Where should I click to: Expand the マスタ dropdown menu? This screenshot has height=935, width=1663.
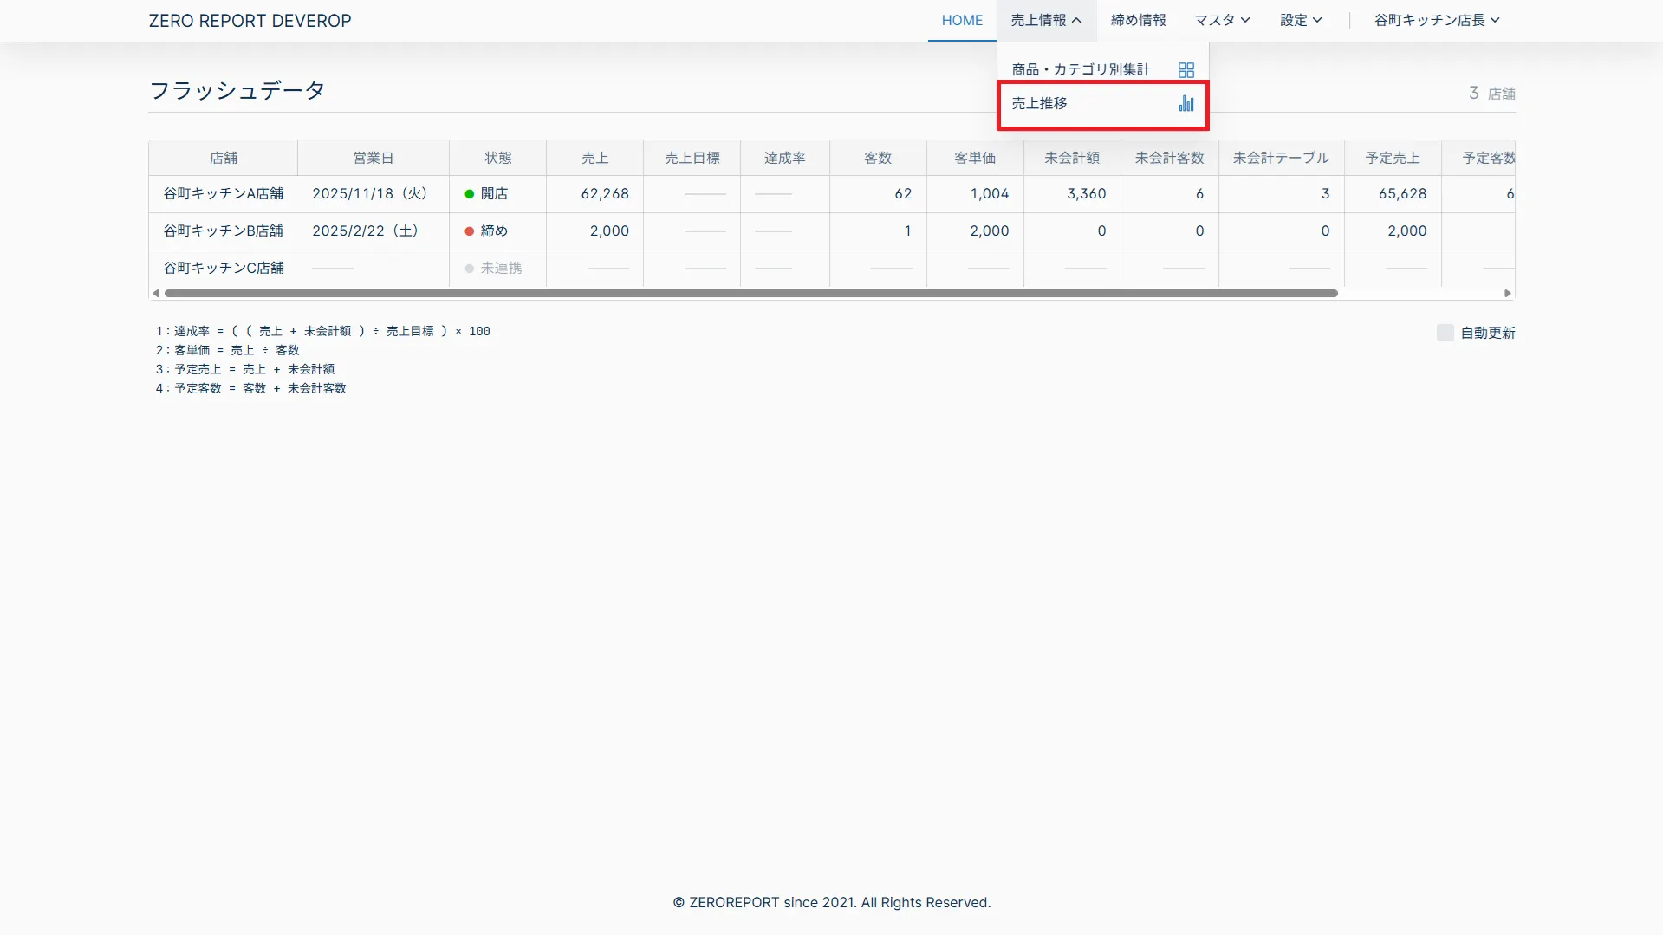pos(1222,20)
